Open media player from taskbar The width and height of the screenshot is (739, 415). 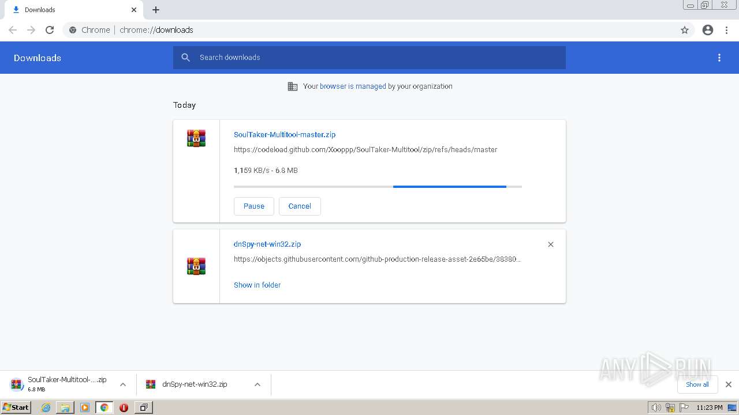85,408
